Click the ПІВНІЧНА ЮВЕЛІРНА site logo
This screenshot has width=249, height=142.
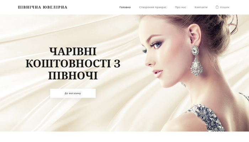click(43, 7)
